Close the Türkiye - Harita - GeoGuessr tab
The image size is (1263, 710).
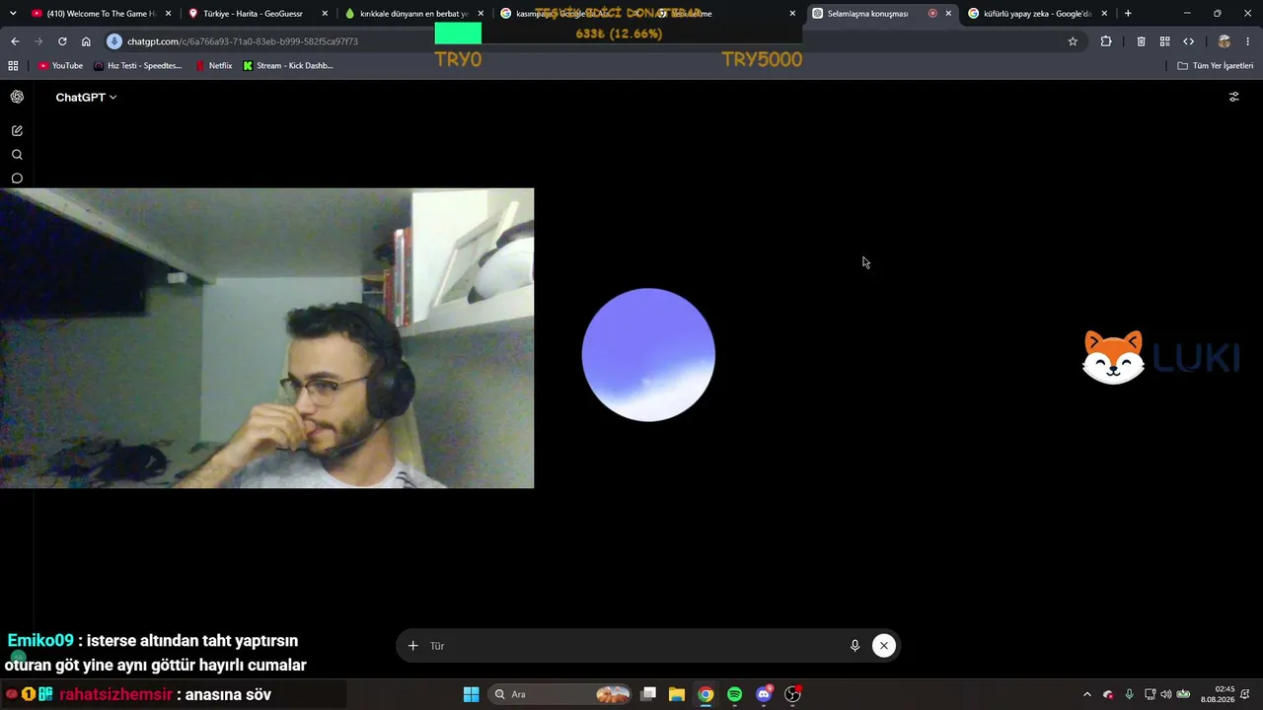pos(325,14)
